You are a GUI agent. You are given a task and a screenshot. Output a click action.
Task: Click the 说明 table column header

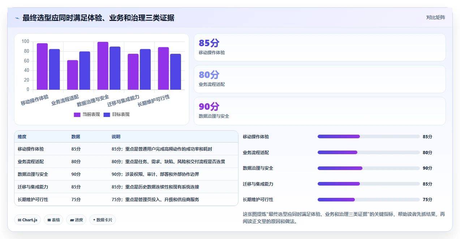[x=116, y=137]
